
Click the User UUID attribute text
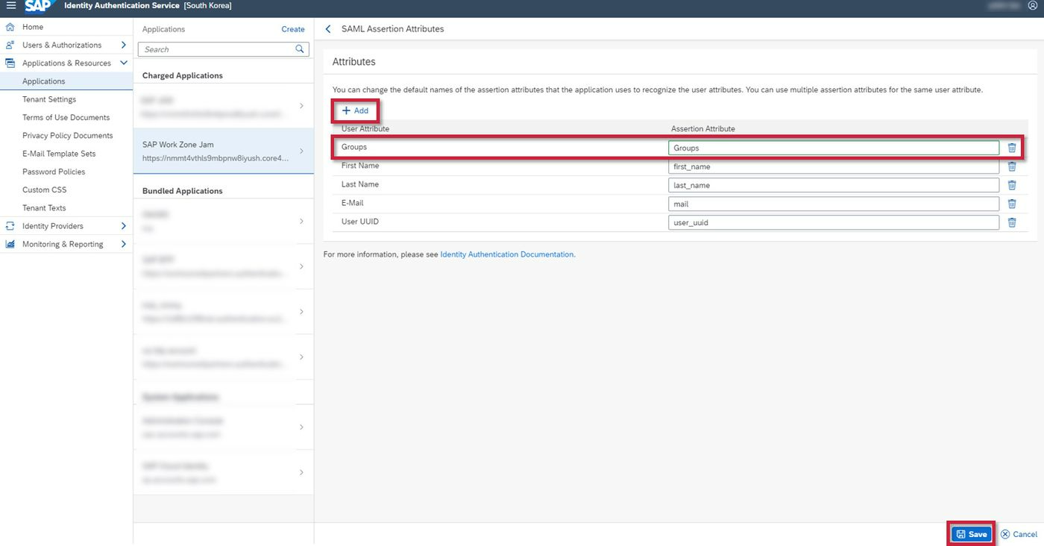click(361, 222)
